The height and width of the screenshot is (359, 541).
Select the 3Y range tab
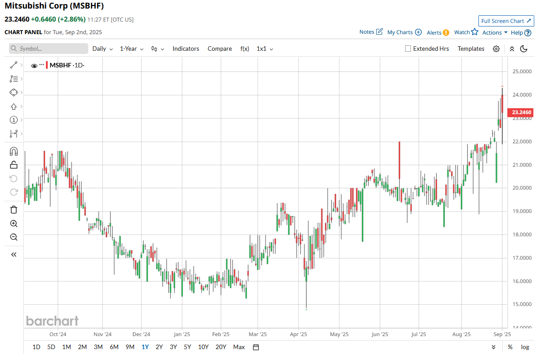tap(173, 347)
